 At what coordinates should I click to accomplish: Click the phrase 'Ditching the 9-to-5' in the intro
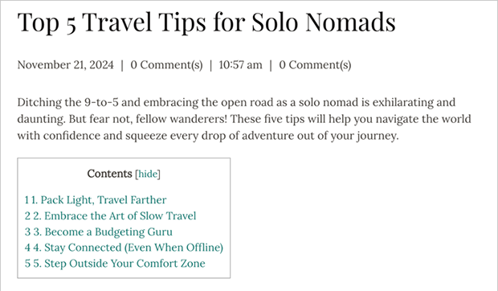click(67, 102)
